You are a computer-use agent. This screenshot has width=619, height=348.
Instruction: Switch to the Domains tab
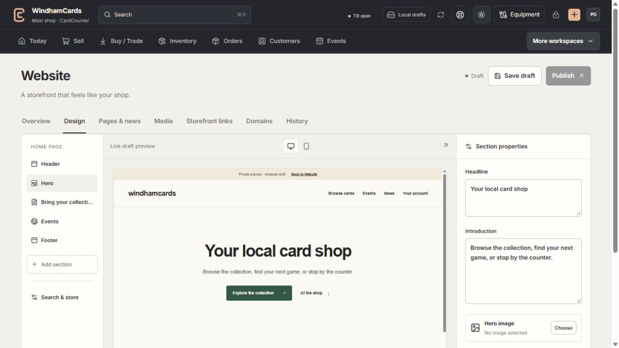[x=259, y=121]
